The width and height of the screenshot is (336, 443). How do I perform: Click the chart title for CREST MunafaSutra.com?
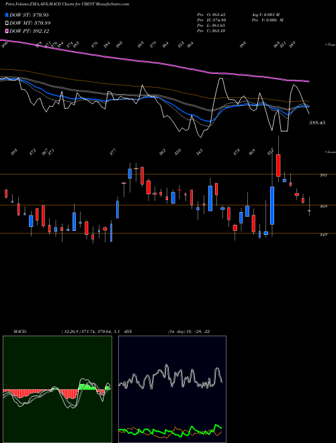[67, 4]
